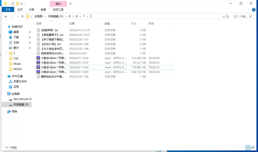
Task: Click 此电脑 in the address path
Action: point(38,16)
